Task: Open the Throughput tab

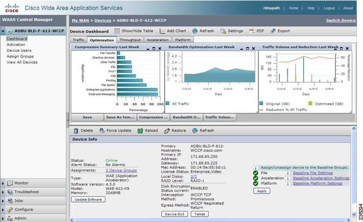Action: [x=130, y=40]
